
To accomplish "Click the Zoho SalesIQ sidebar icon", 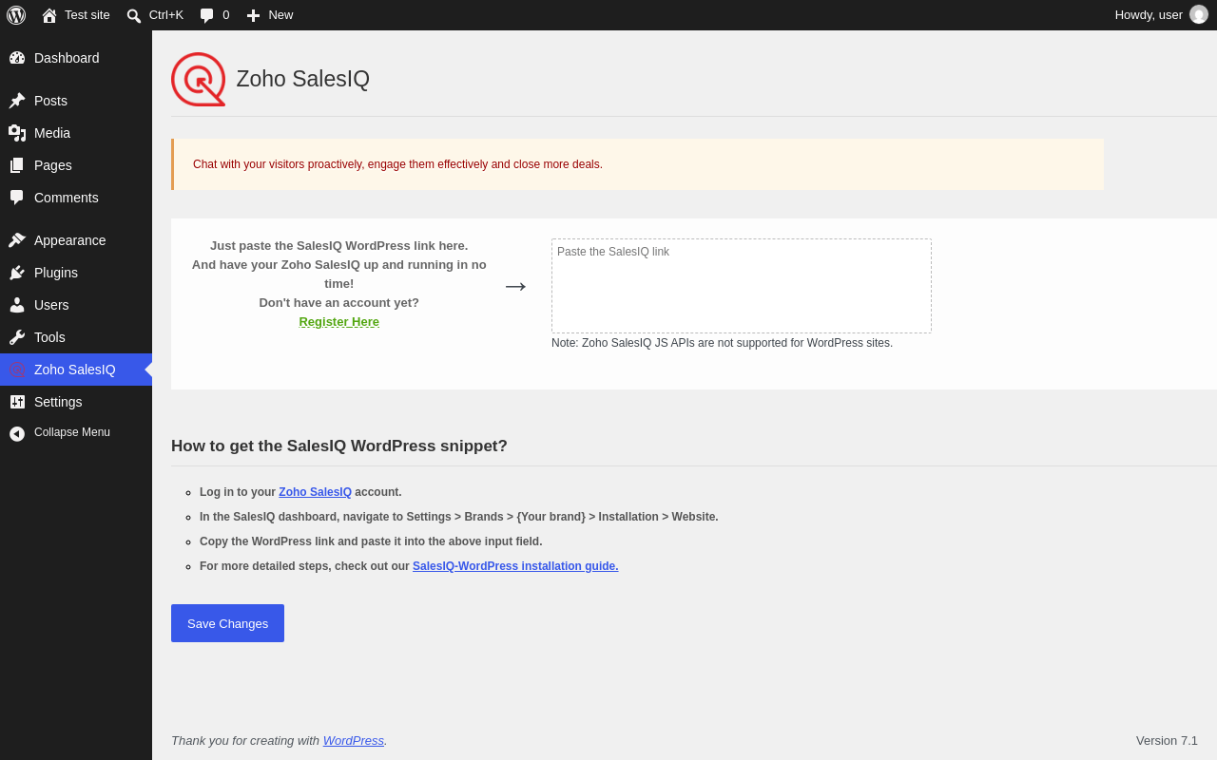I will click(x=17, y=370).
